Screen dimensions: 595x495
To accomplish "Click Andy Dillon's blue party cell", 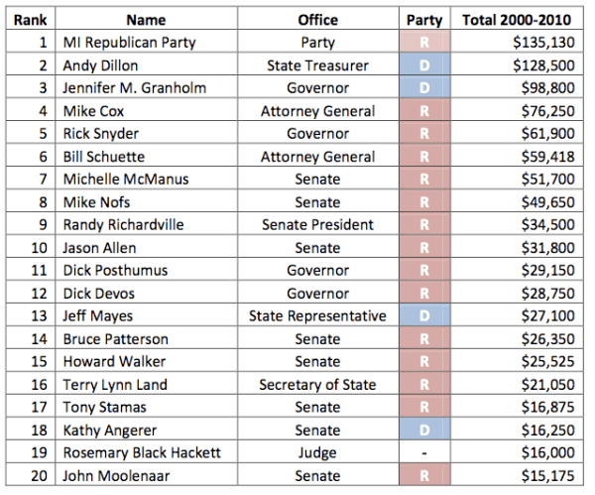I will 424,65.
